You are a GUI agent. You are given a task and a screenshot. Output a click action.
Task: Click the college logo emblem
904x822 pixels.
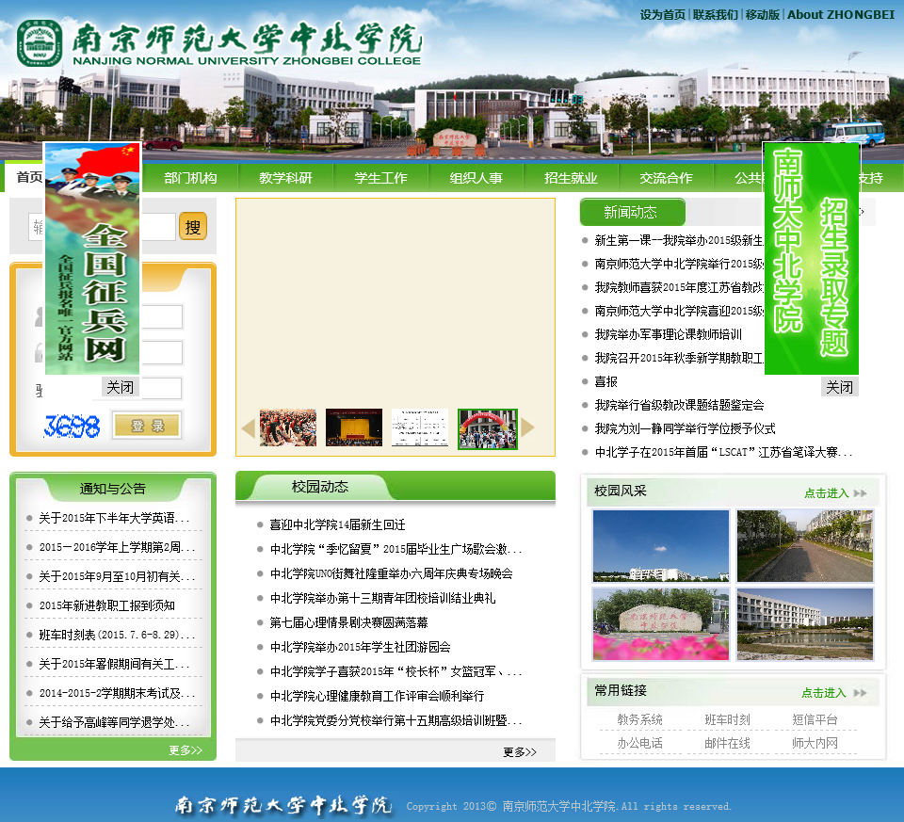click(x=40, y=43)
